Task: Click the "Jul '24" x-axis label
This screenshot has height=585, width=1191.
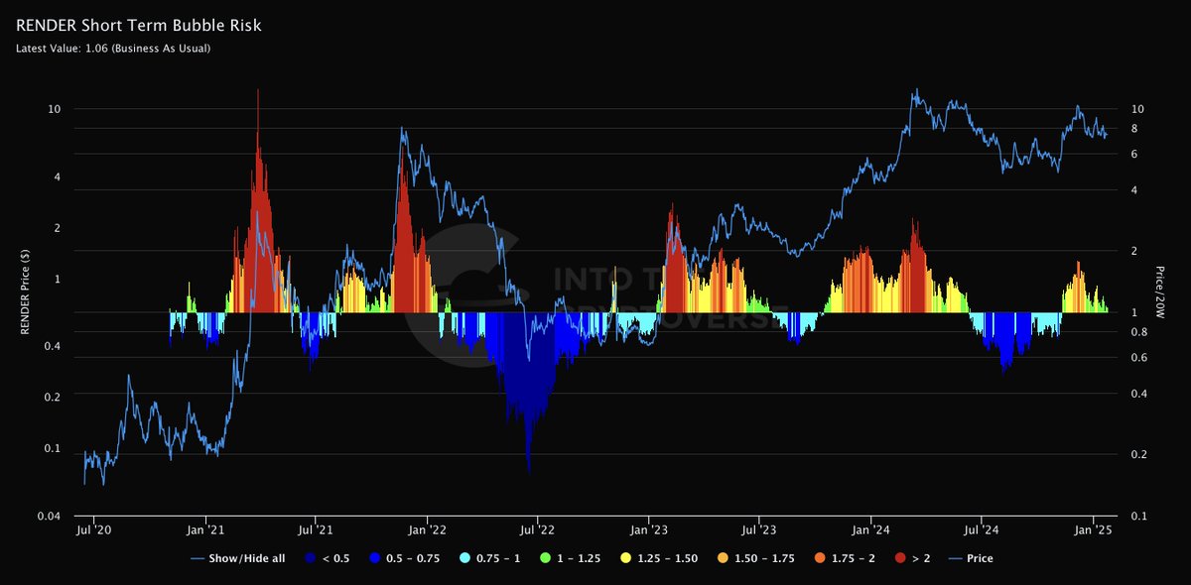Action: coord(982,531)
